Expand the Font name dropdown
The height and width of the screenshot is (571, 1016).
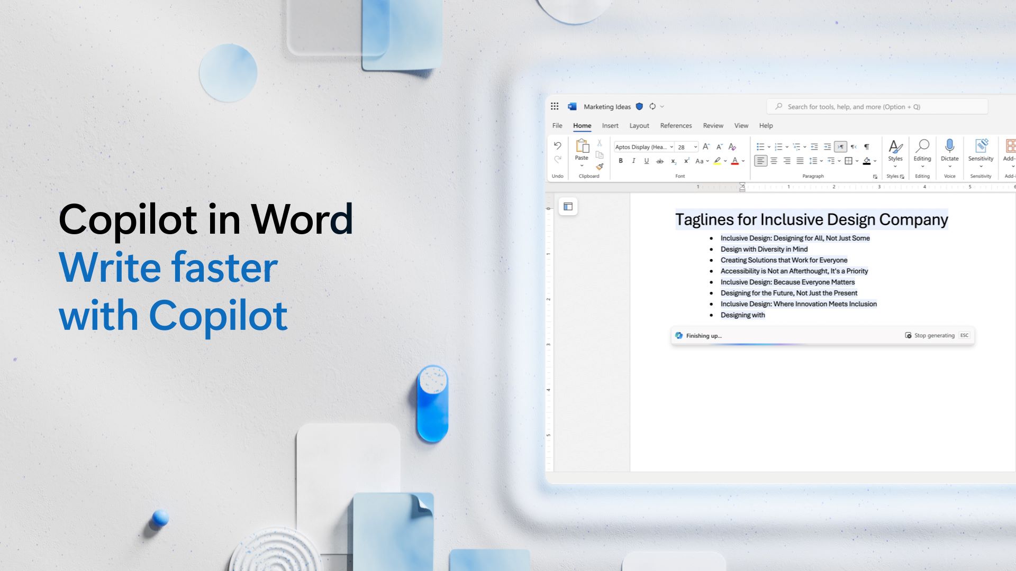670,146
